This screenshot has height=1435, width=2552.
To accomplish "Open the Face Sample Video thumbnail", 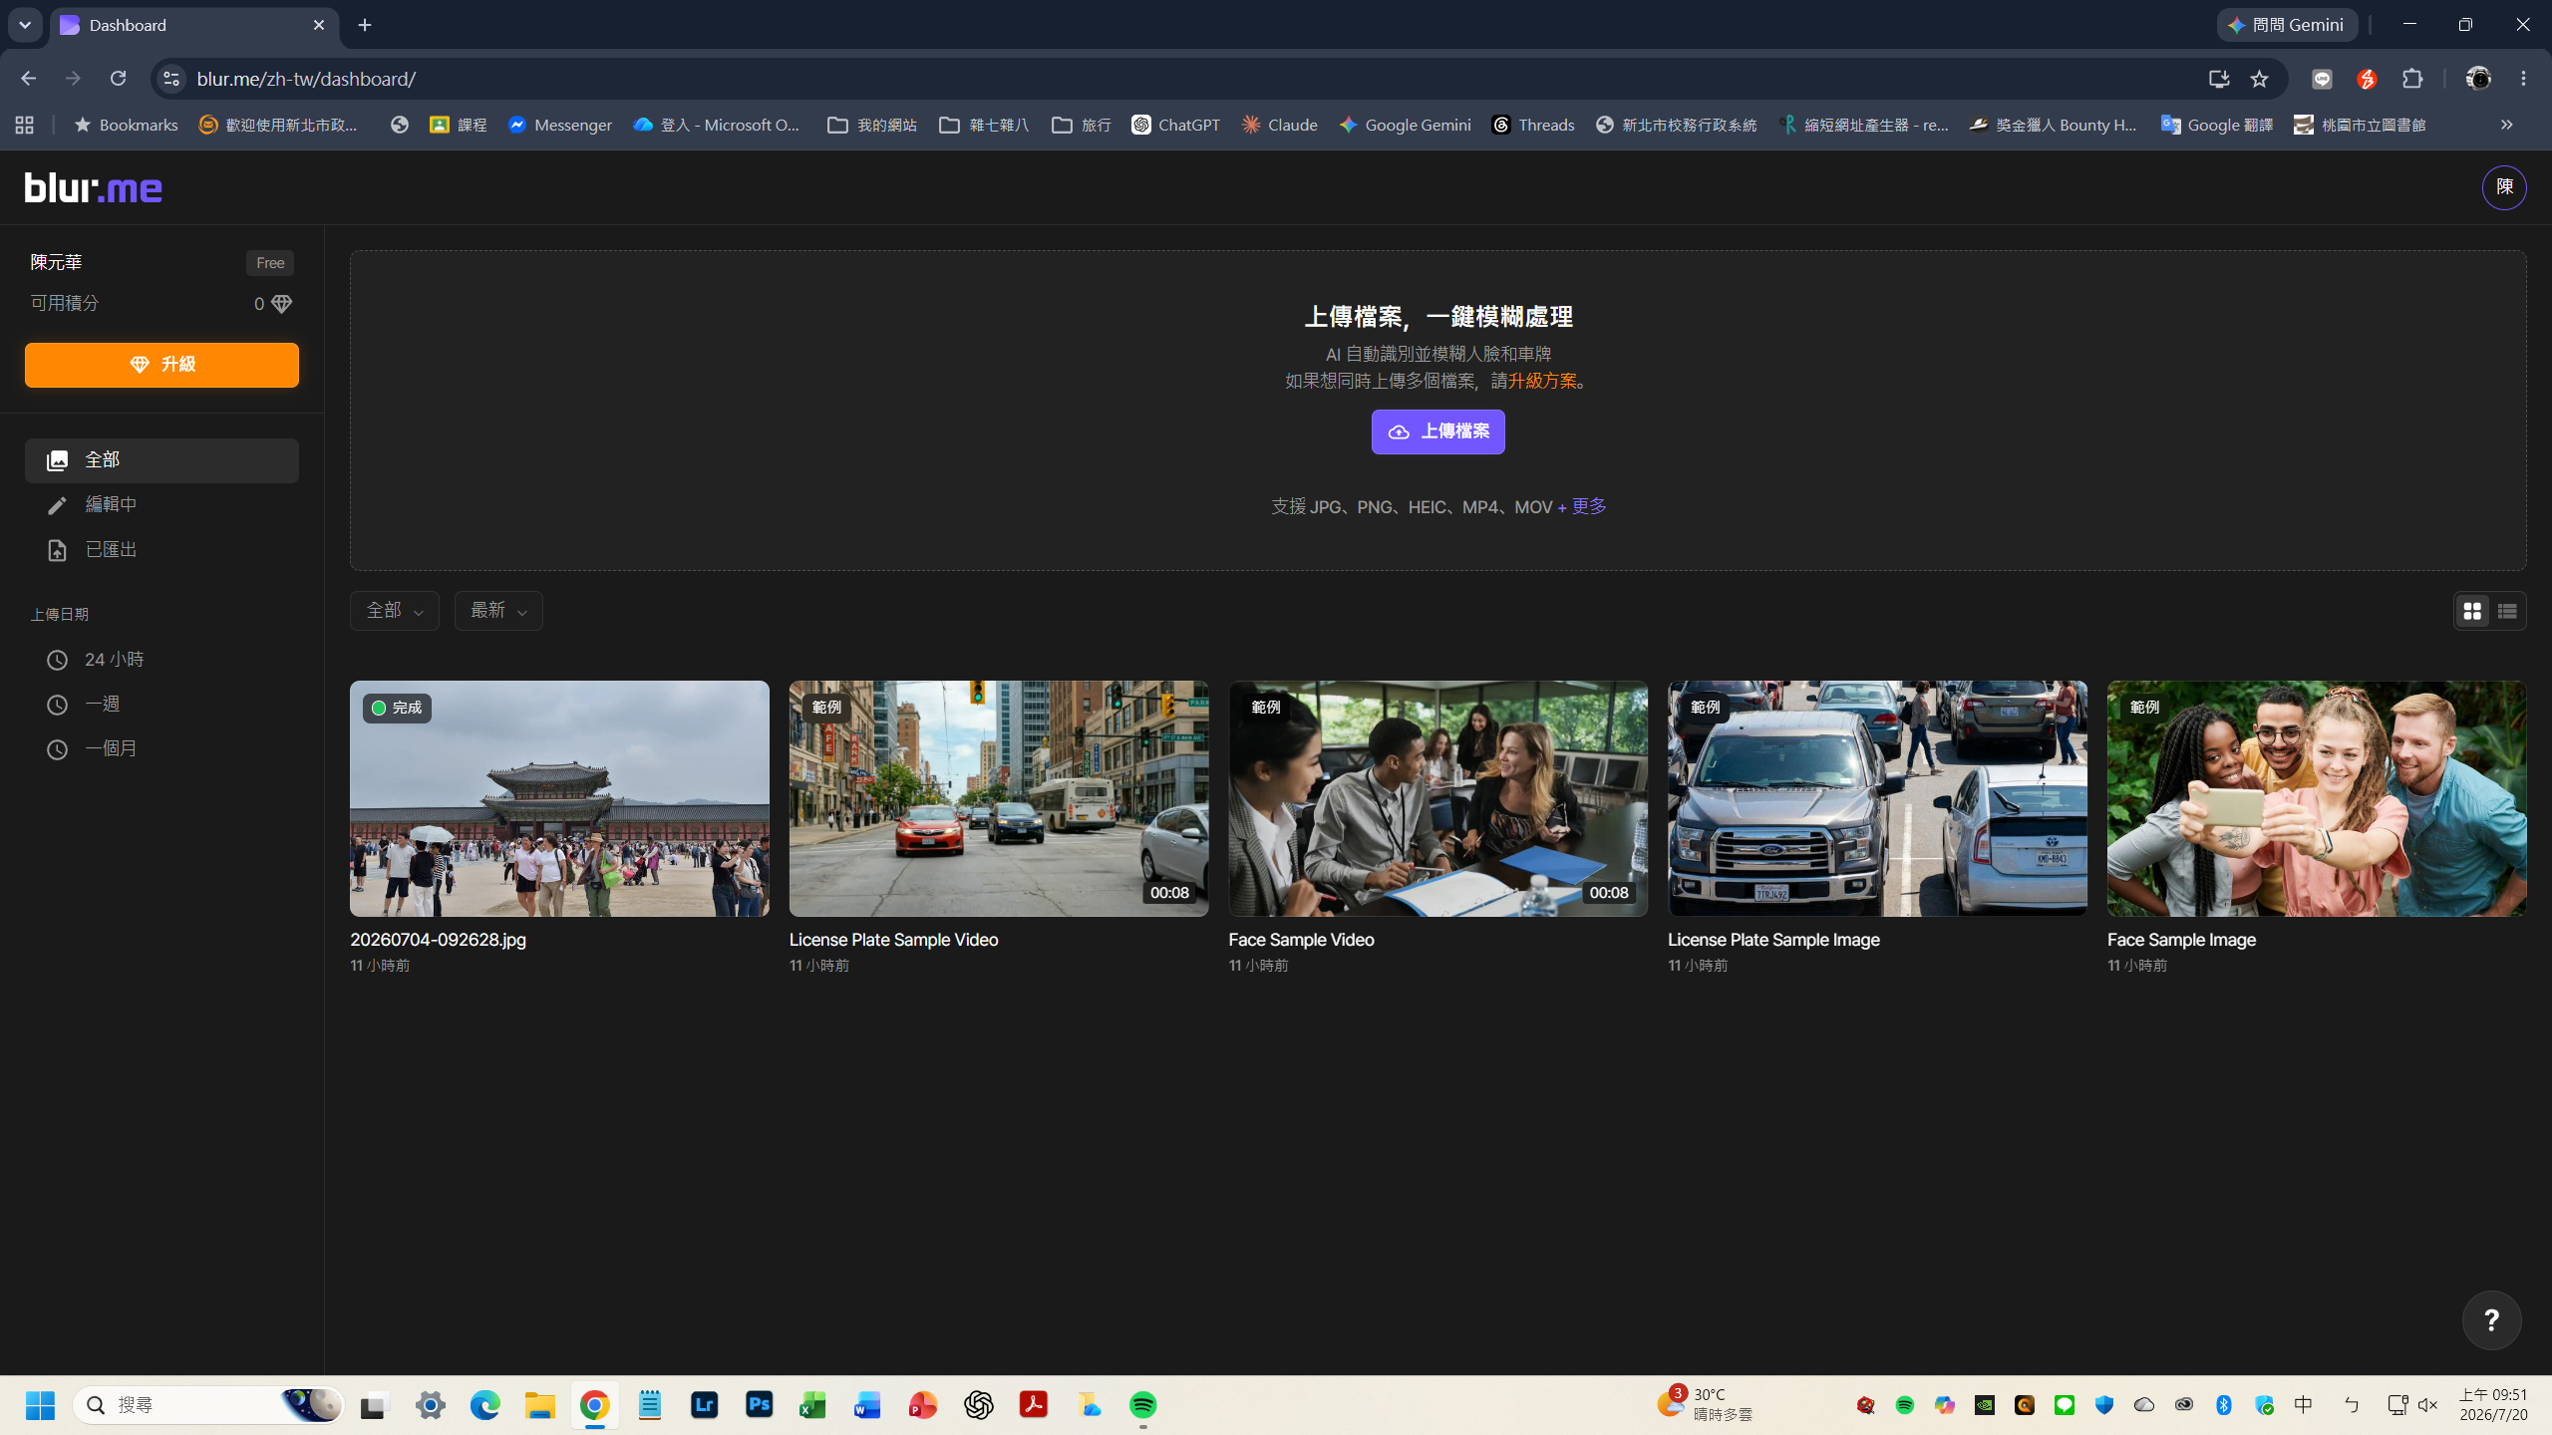I will pos(1437,798).
